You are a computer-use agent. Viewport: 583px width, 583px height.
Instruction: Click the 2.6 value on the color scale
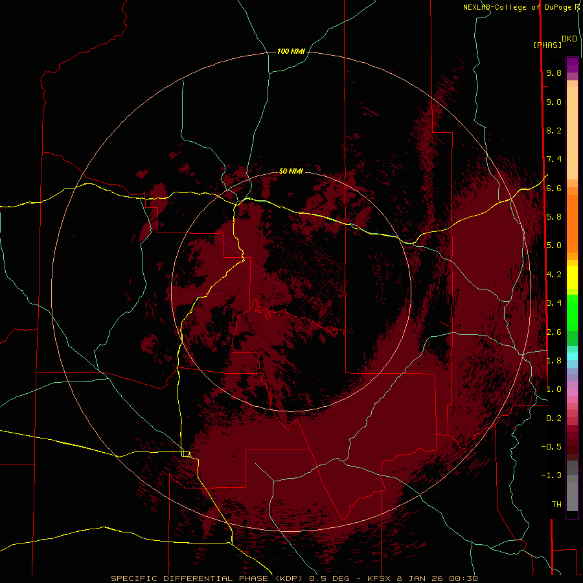point(554,332)
